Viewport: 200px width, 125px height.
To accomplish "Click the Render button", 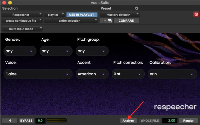I will pyautogui.click(x=188, y=120).
